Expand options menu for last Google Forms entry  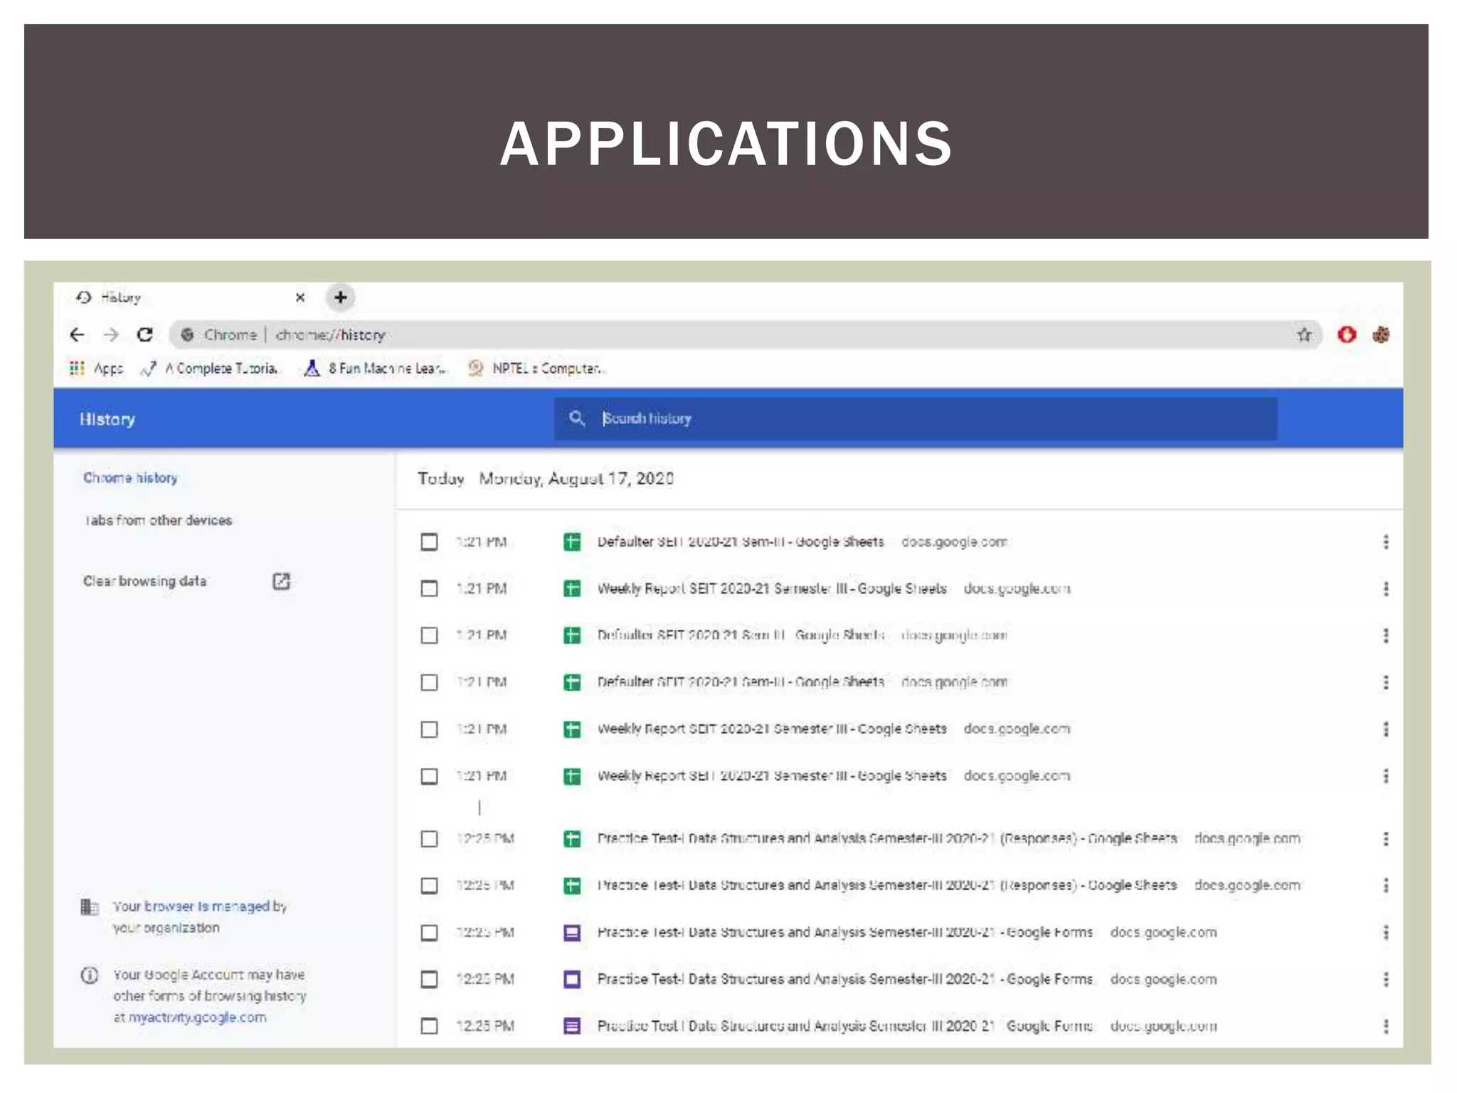coord(1385,1026)
